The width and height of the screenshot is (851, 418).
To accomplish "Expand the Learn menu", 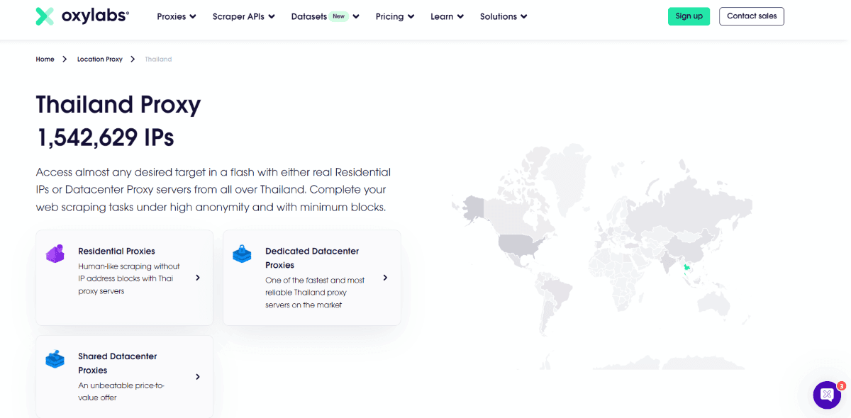I will [447, 16].
